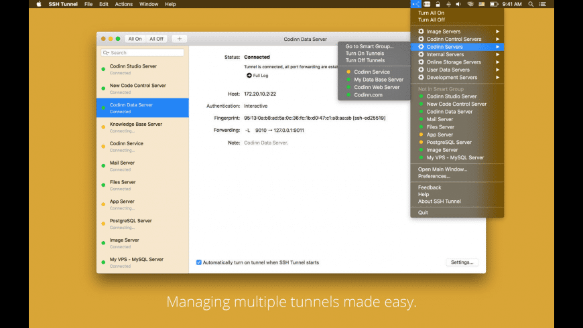Viewport: 583px width, 328px height.
Task: Click orange dot beside Codinn Service in submenu
Action: click(x=348, y=72)
